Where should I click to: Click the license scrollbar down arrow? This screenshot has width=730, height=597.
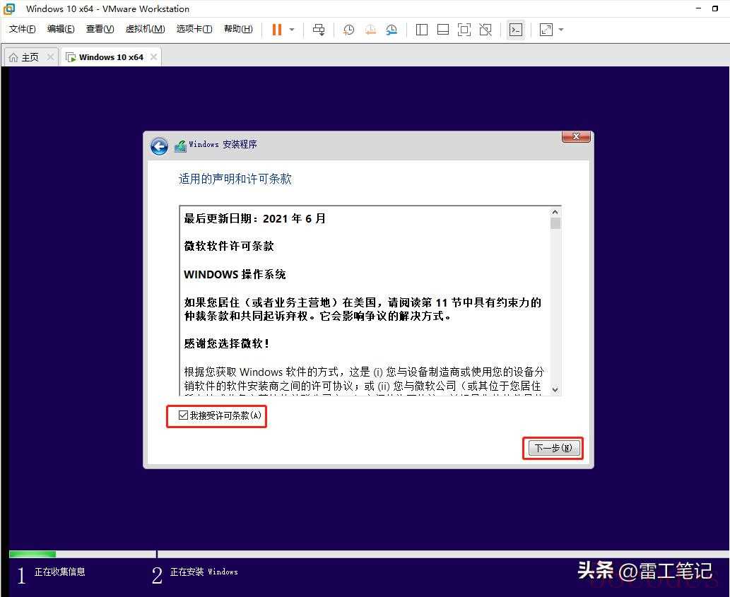[x=555, y=389]
